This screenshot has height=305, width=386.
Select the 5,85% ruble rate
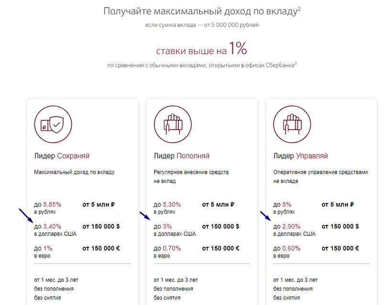[x=52, y=204]
